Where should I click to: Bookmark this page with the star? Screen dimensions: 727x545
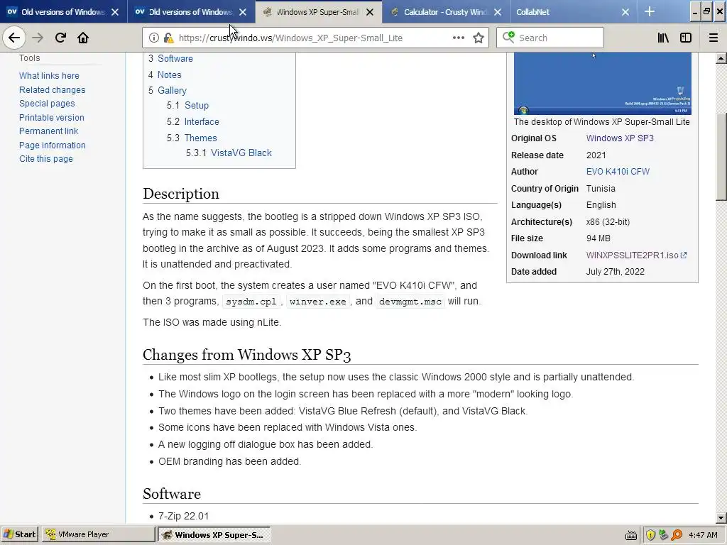(479, 38)
